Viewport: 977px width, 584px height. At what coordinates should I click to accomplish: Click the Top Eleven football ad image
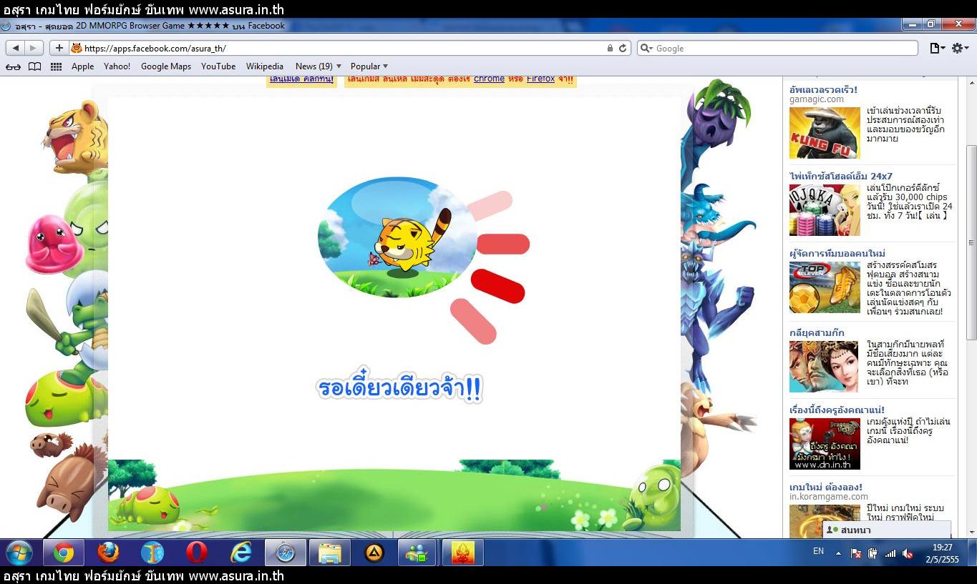pyautogui.click(x=825, y=287)
